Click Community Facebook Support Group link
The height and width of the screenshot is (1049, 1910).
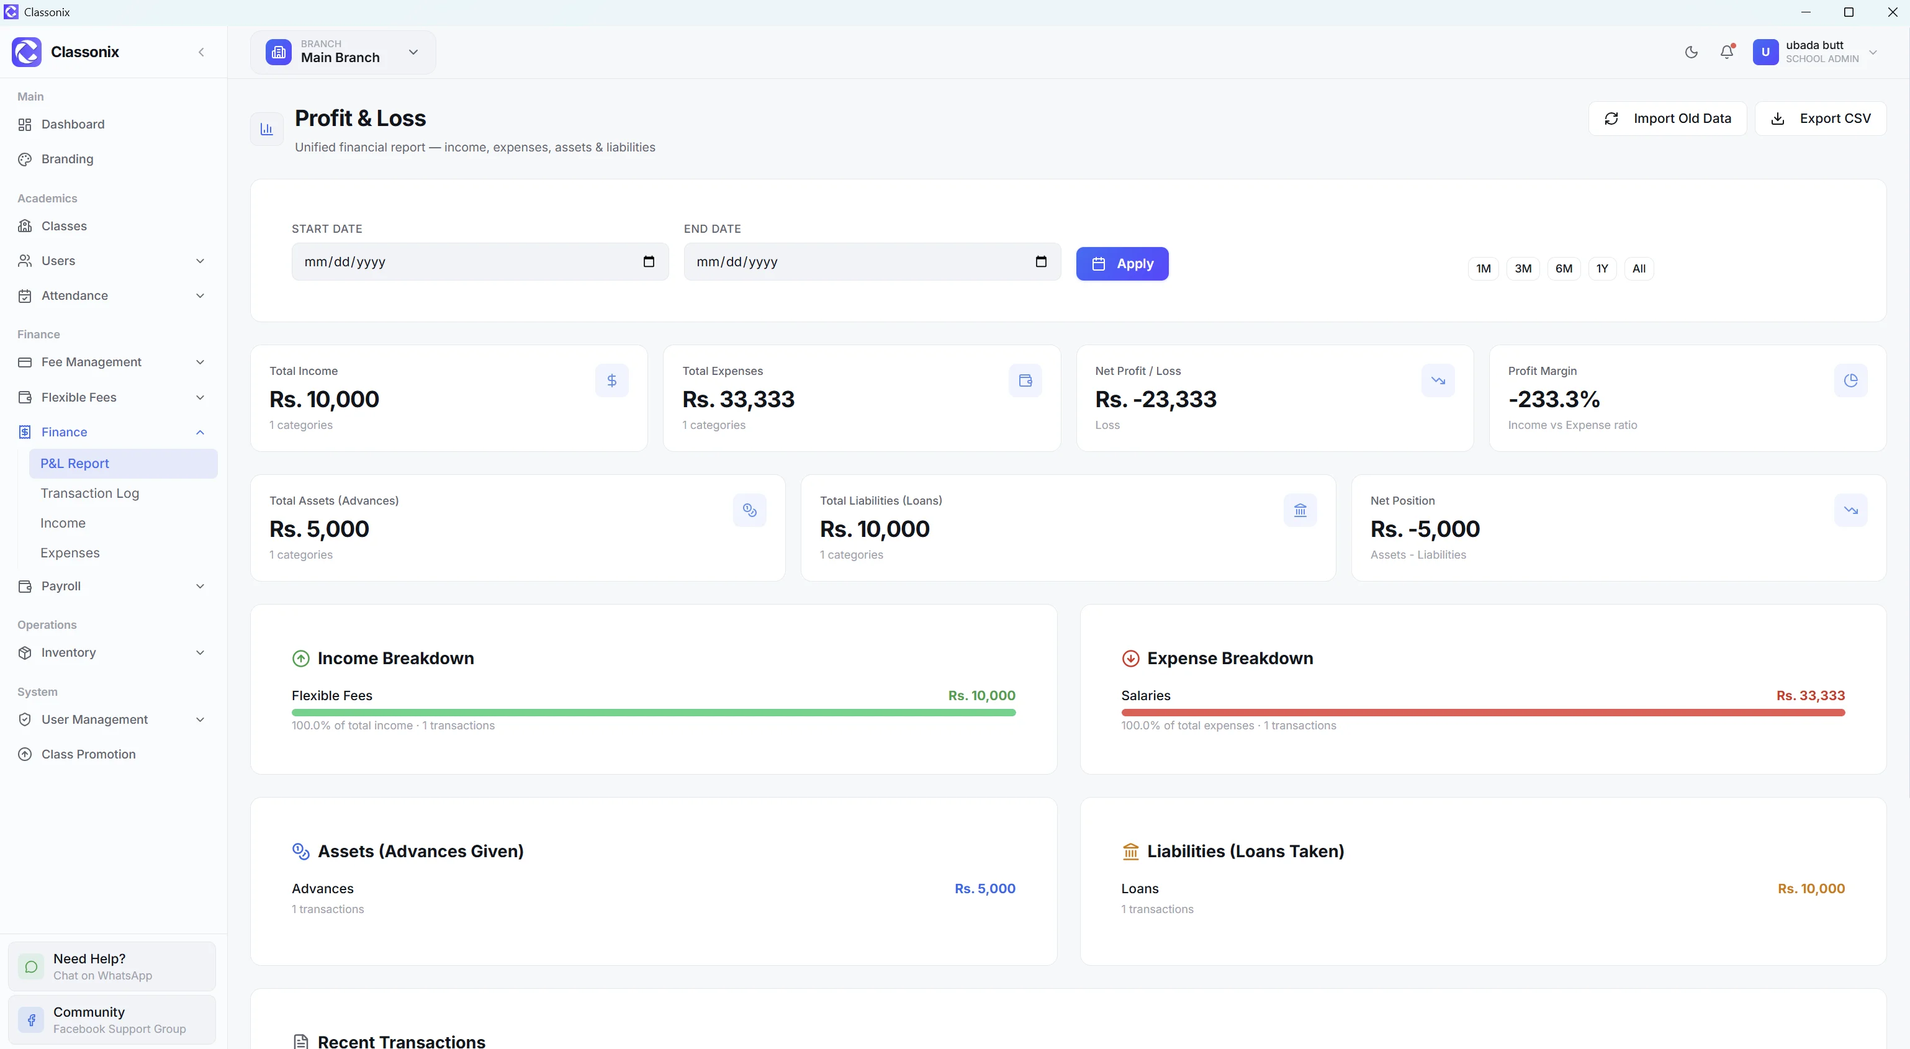click(x=112, y=1020)
